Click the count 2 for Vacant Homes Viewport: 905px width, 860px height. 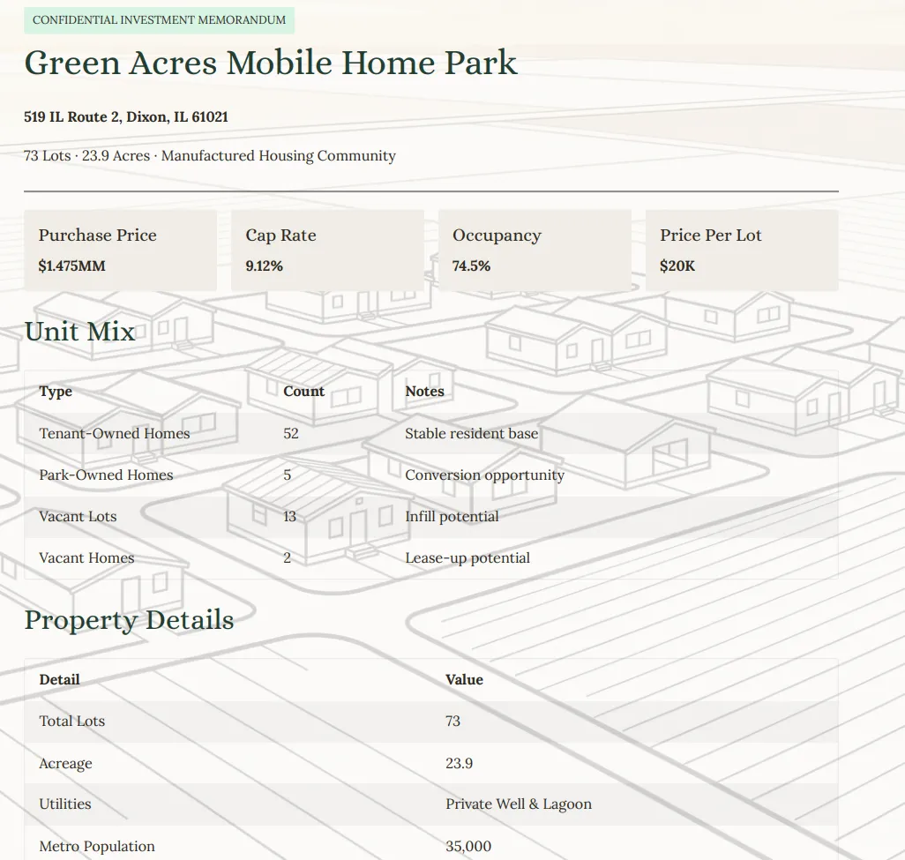[288, 558]
